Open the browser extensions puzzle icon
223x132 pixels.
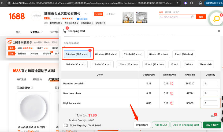(x=192, y=3)
